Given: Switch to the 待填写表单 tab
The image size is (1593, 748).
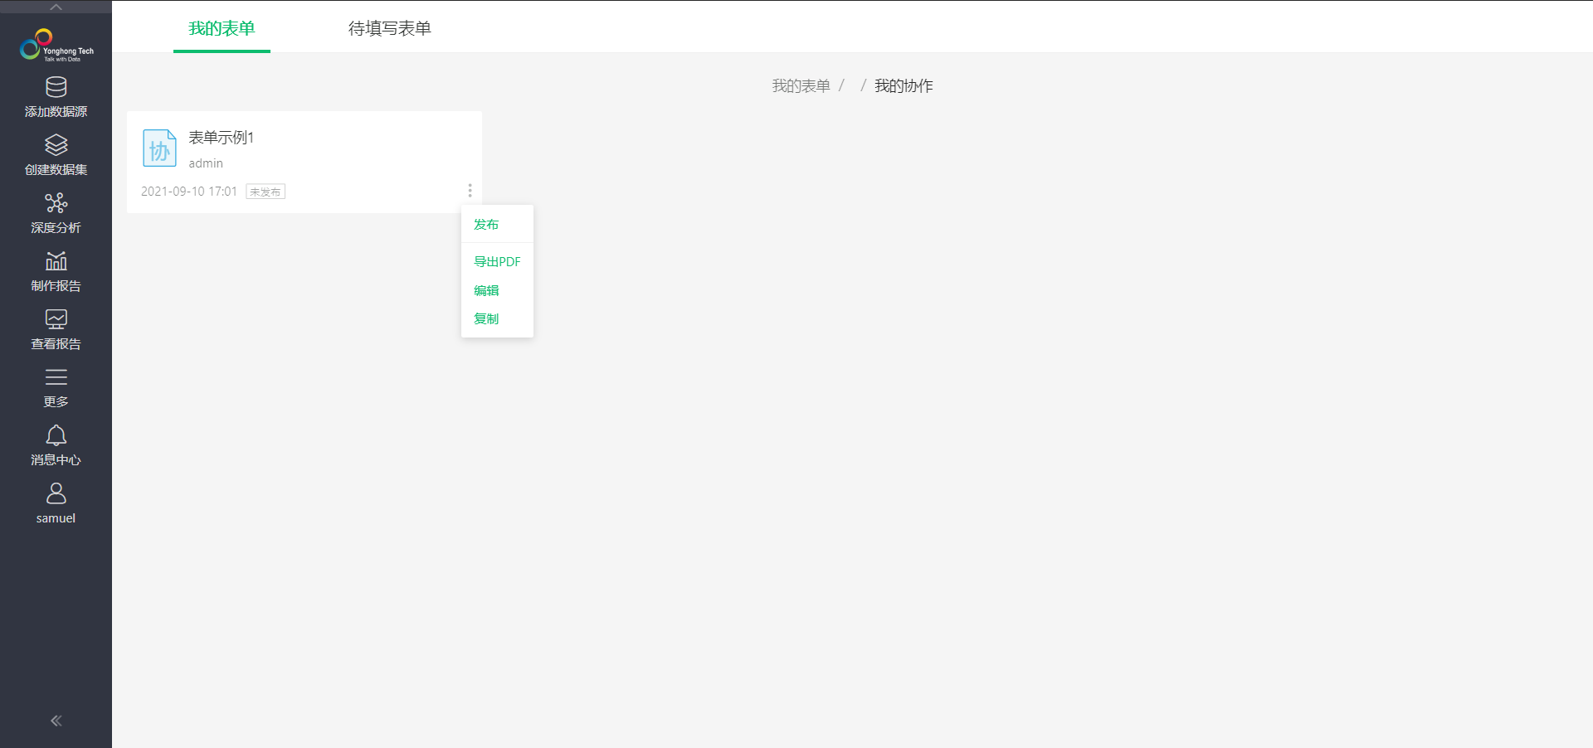Looking at the screenshot, I should point(389,28).
